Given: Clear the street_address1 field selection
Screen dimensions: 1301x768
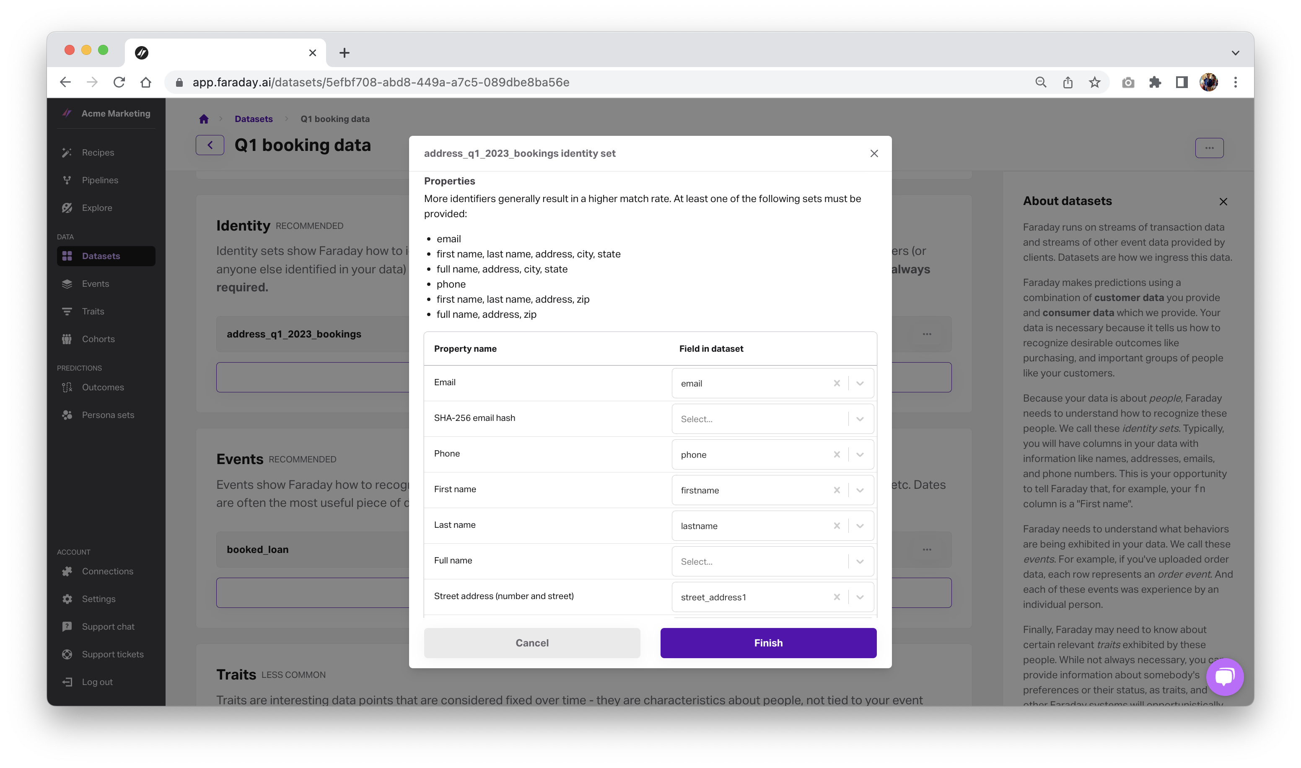Looking at the screenshot, I should 837,597.
